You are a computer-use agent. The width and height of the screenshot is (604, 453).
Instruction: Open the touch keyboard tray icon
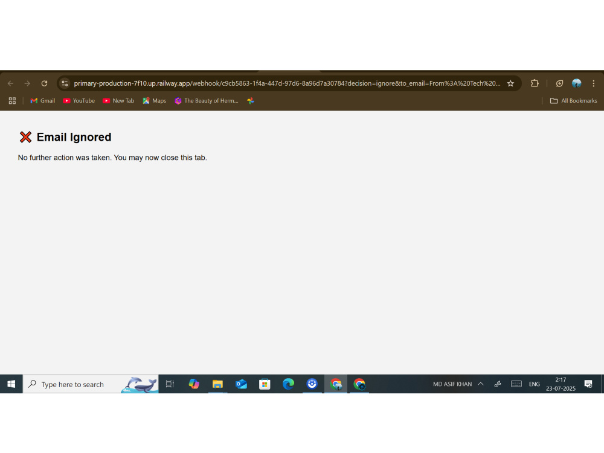point(516,384)
